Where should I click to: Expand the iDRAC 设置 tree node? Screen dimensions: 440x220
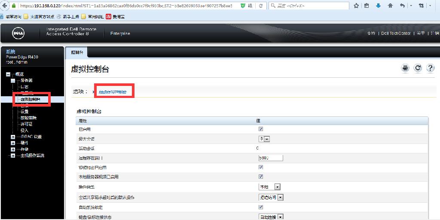13,137
